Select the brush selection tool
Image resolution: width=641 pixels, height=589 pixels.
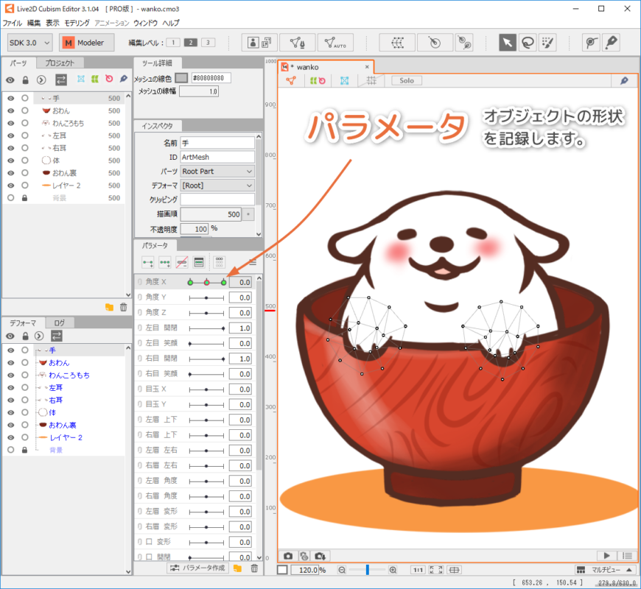pyautogui.click(x=547, y=43)
